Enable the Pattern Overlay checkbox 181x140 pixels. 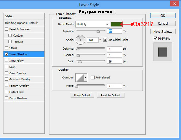(x=6, y=85)
